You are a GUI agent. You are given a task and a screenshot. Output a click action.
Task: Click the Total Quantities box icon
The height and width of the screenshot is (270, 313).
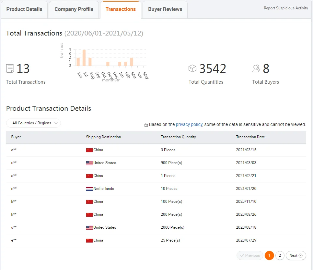192,68
